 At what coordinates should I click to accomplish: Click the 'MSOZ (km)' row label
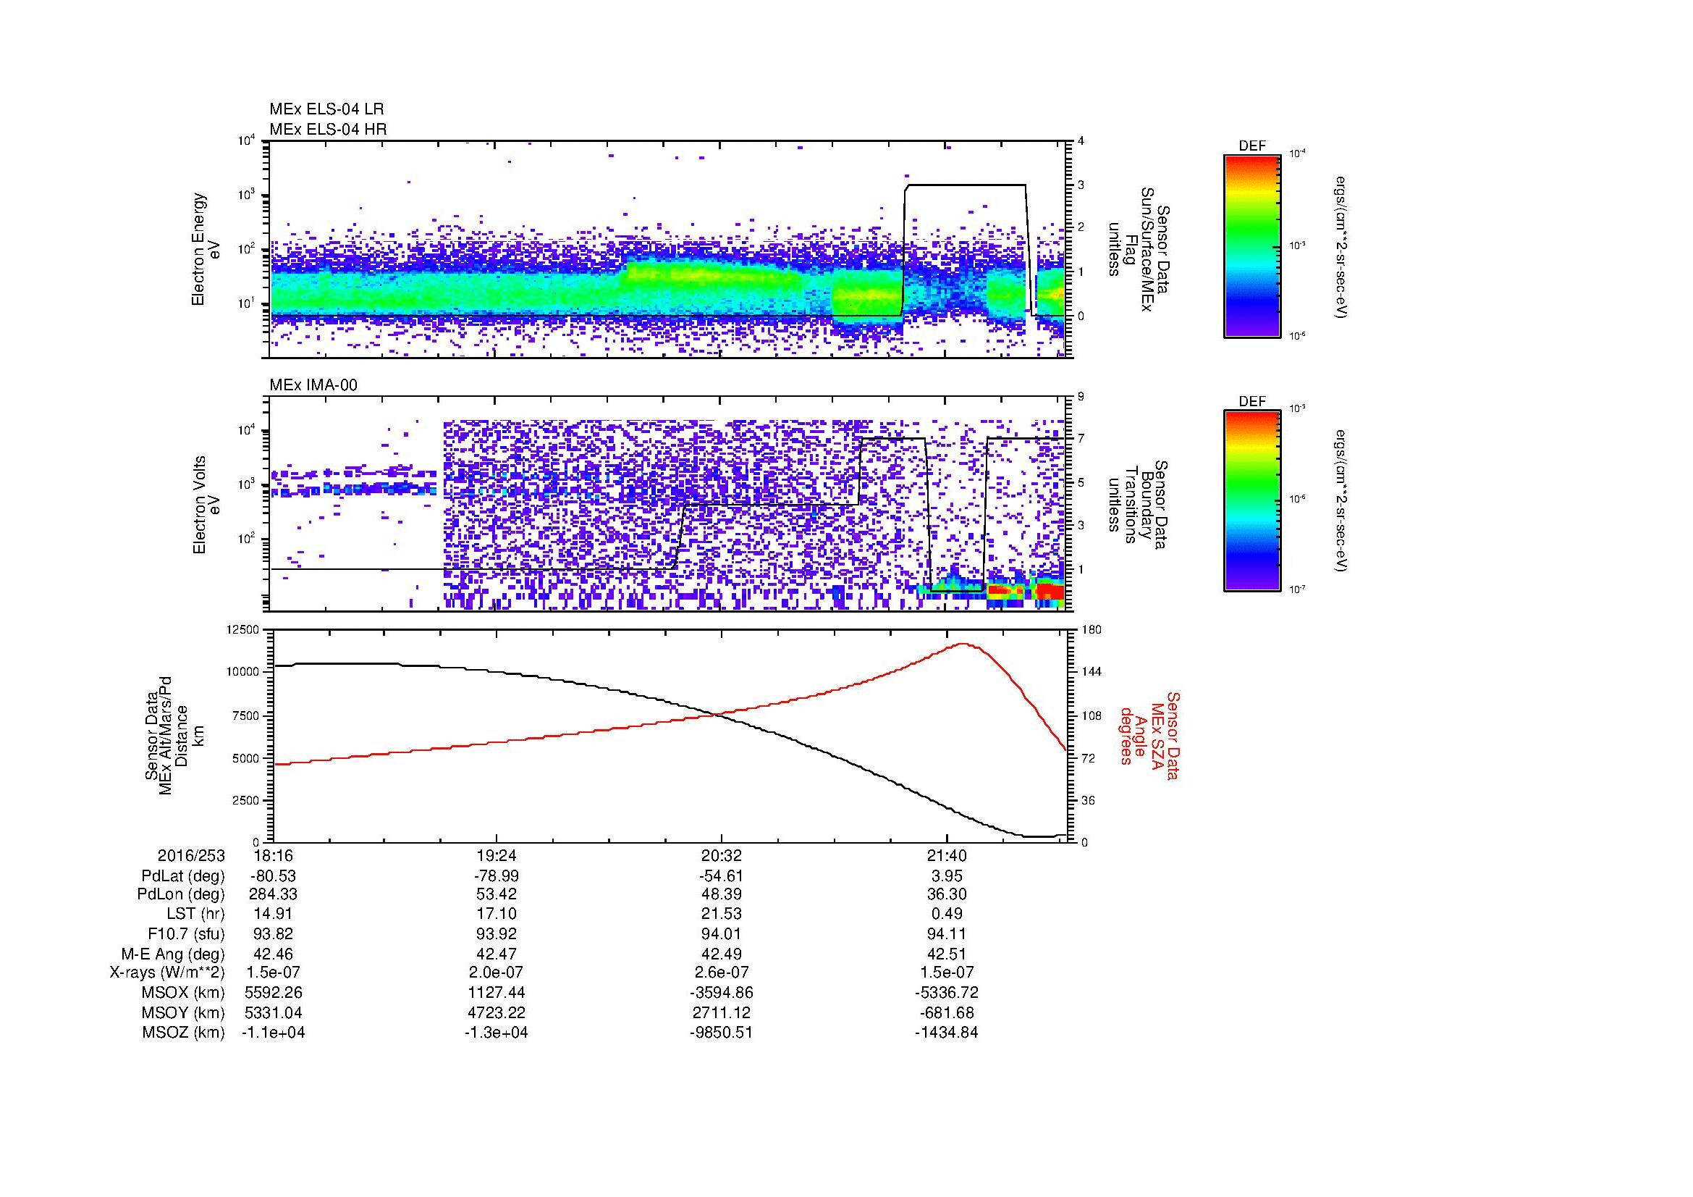tap(184, 1033)
